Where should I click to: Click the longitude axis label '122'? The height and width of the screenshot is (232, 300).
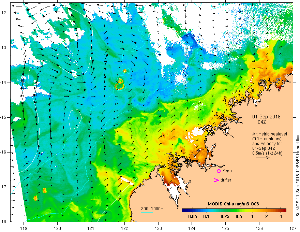[x=124, y=228]
